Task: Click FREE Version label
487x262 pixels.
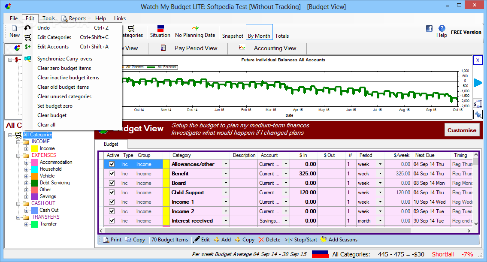Action: 466,32
